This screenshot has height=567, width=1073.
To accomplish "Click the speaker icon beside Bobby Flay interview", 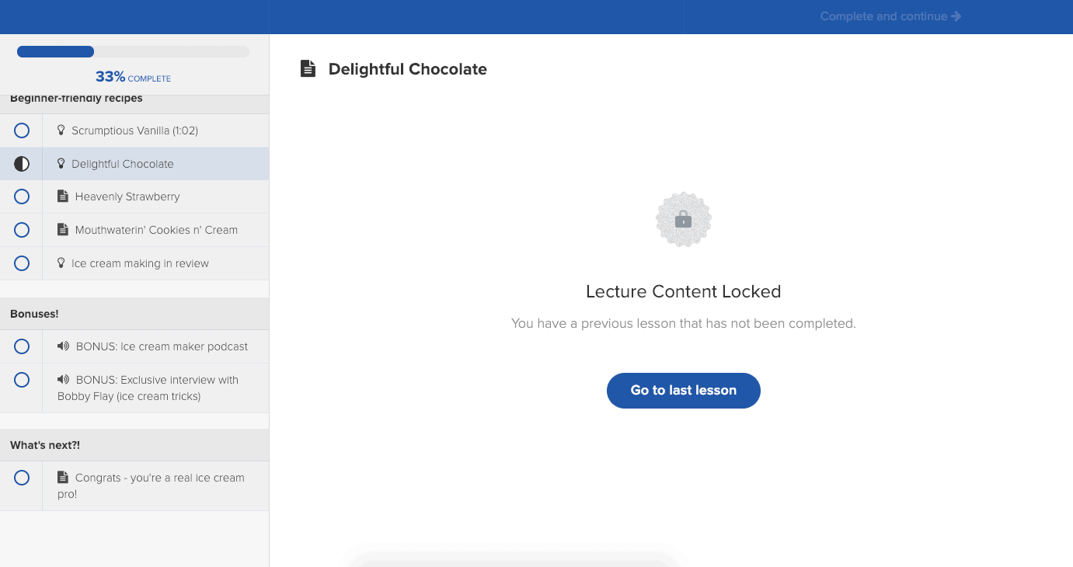I will click(63, 380).
